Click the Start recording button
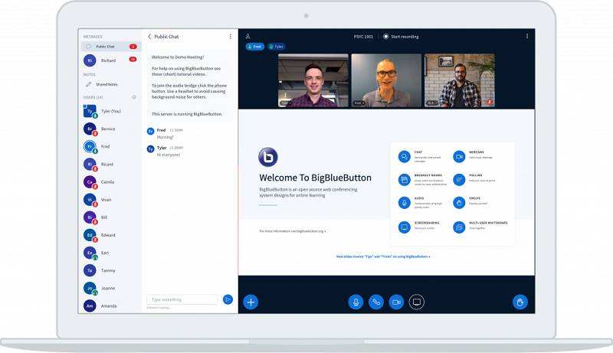613x353 pixels. pos(401,36)
